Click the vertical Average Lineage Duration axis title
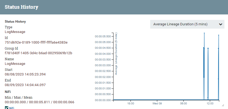Image resolution: width=228 pixels, height=109 pixels. pyautogui.click(x=116, y=54)
